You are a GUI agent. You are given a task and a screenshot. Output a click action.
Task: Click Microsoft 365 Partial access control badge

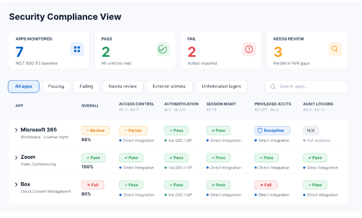click(133, 131)
